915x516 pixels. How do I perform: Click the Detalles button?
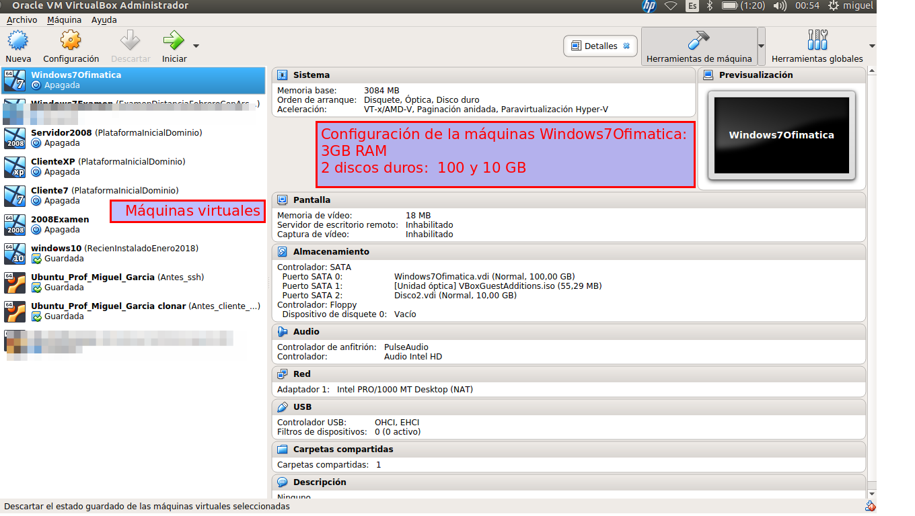pos(601,46)
